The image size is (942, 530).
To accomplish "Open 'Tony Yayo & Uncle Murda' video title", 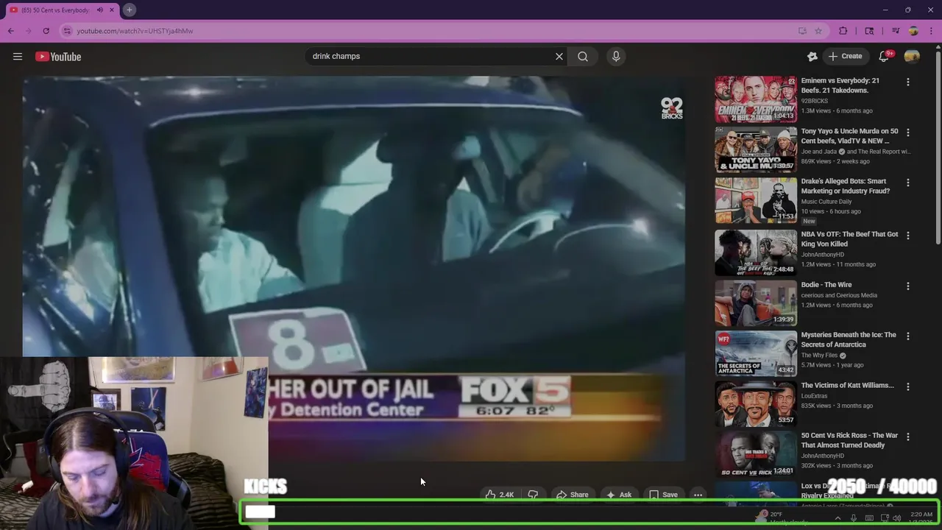I will 849,135.
